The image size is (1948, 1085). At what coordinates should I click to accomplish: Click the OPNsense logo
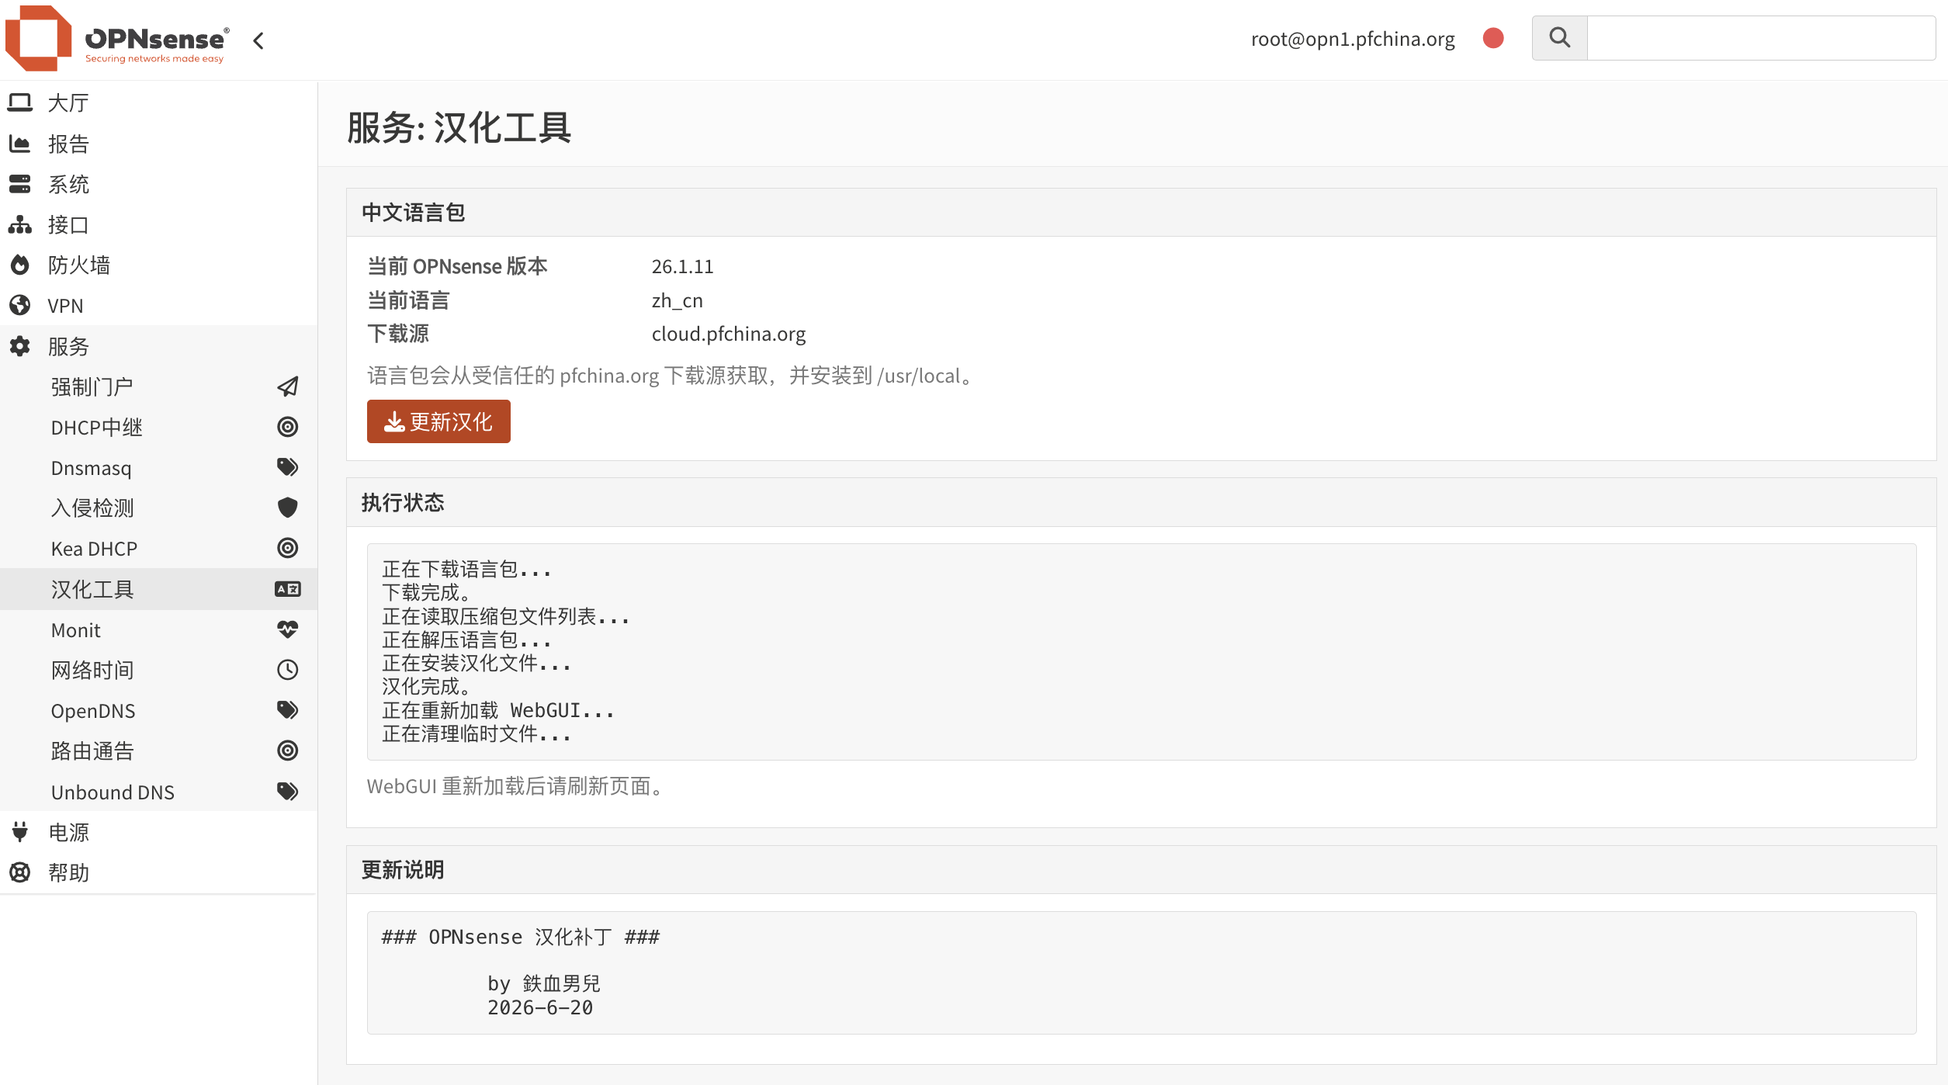tap(117, 39)
